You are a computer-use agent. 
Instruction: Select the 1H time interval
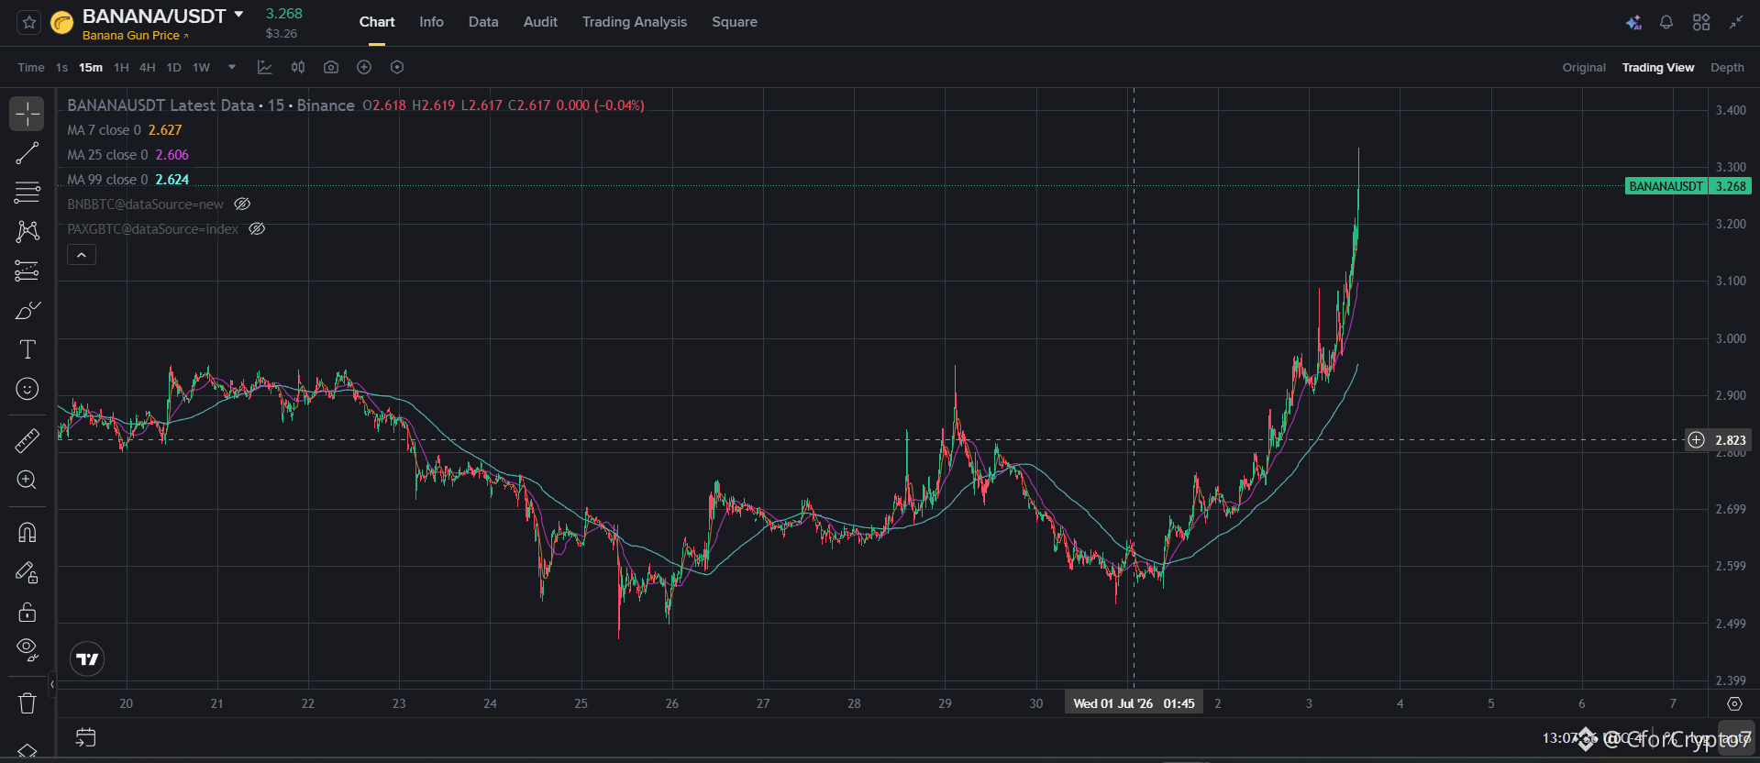[121, 68]
